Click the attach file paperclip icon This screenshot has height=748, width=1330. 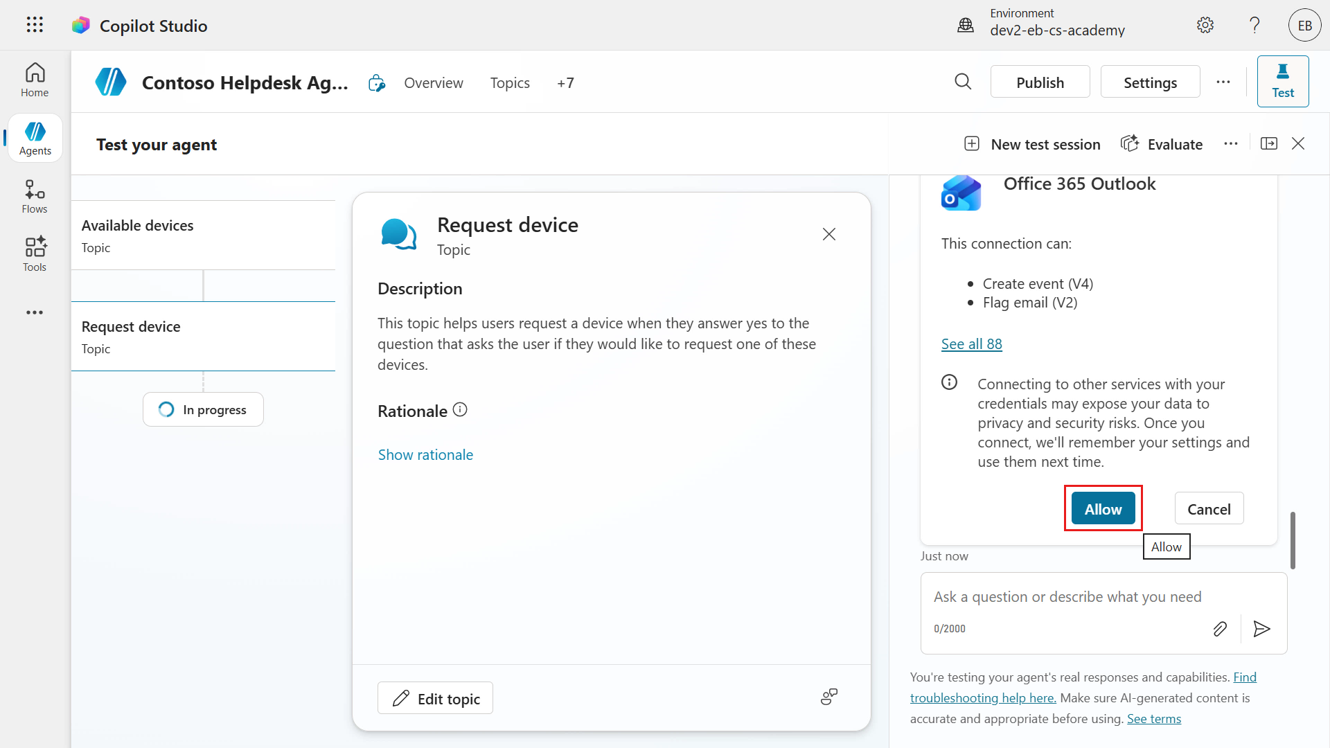[1220, 629]
